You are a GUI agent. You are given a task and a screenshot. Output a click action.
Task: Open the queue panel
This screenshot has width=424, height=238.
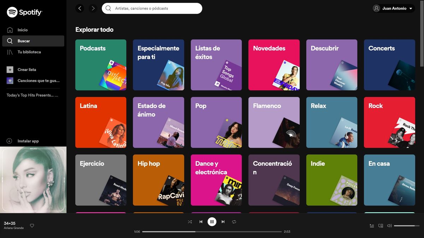tap(372, 226)
